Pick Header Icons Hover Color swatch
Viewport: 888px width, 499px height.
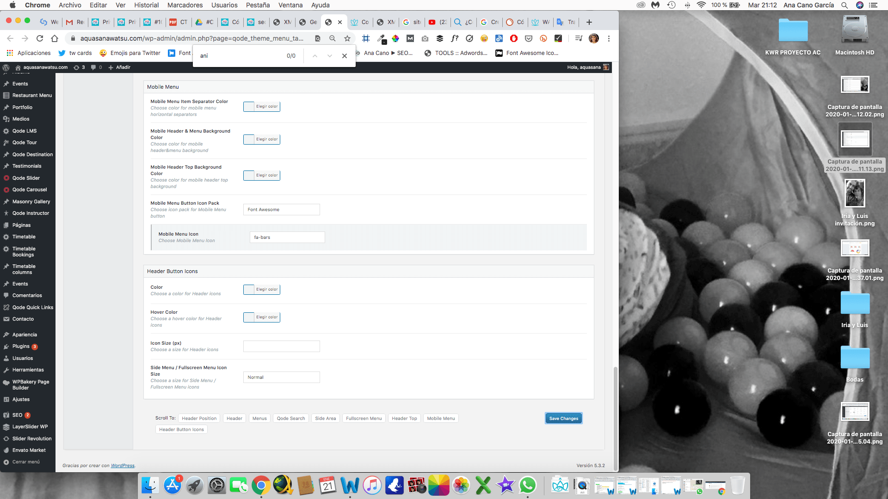tap(262, 317)
